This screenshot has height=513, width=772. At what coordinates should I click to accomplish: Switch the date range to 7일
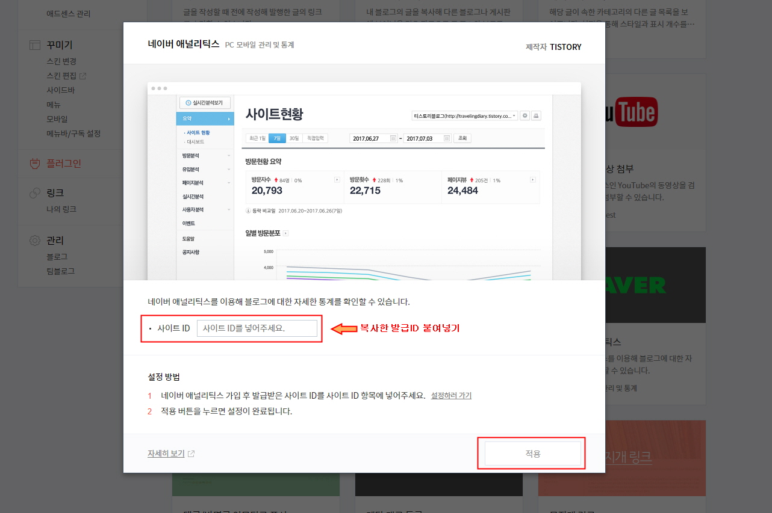(x=276, y=138)
